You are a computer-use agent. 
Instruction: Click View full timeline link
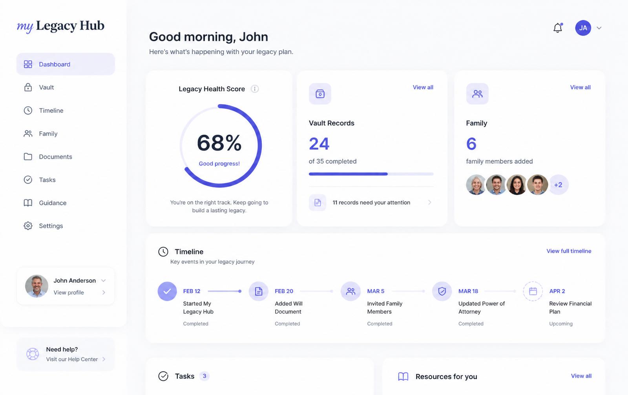point(569,251)
